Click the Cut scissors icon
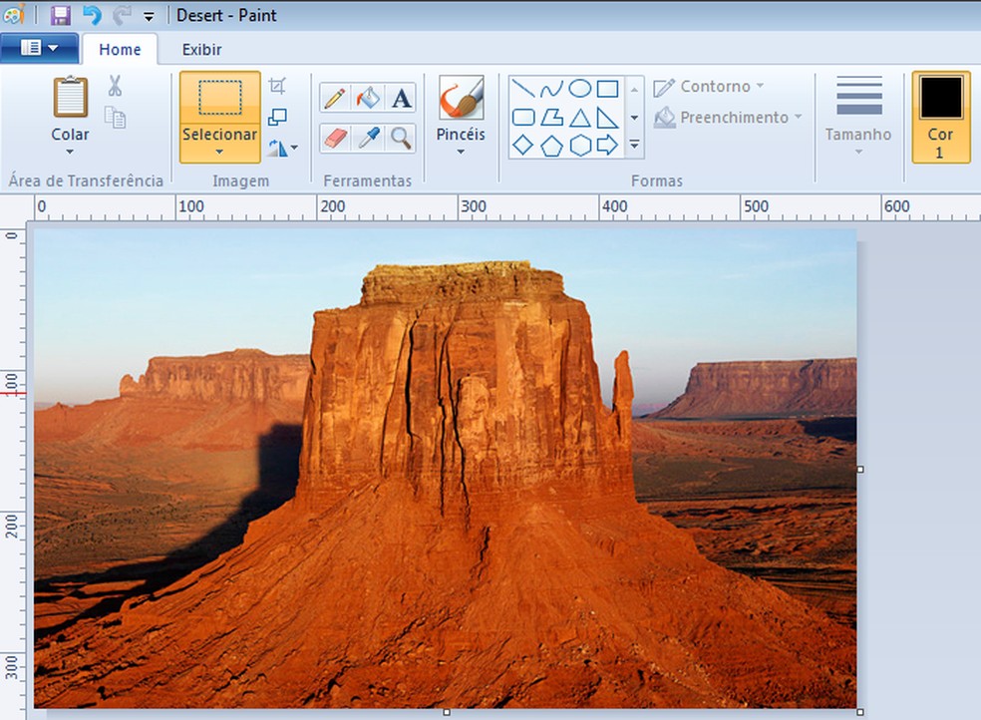Screen dimensions: 981x720 pyautogui.click(x=115, y=86)
